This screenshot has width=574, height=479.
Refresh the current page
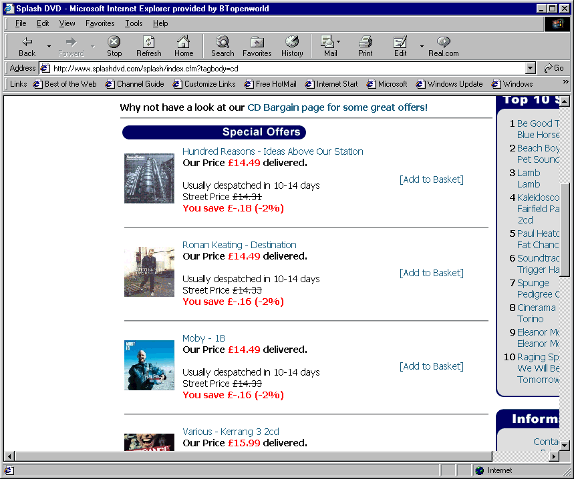pos(148,47)
